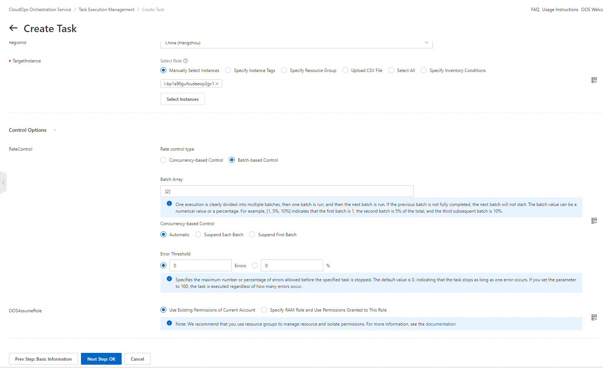Select Specify RAM Role and Use Permissions option

[x=264, y=310]
